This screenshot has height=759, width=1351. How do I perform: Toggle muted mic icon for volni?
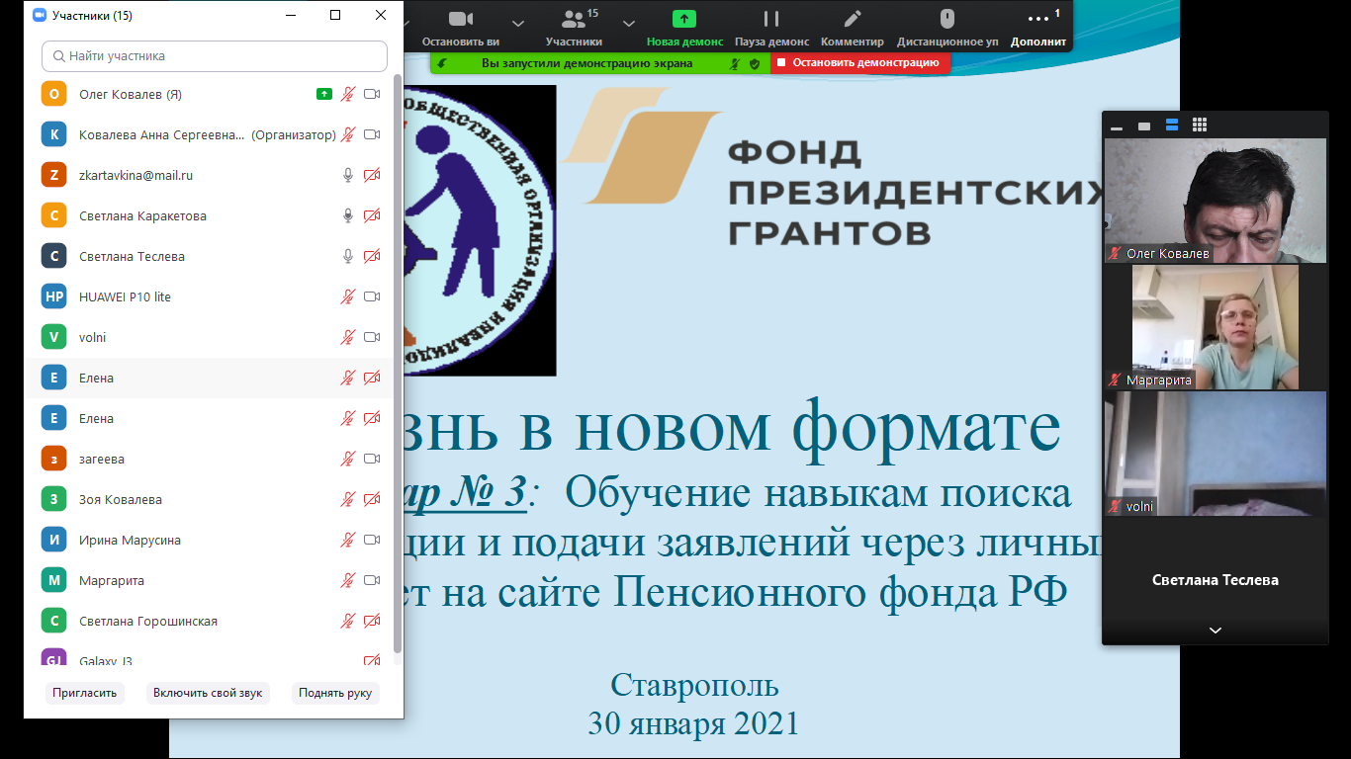coord(348,337)
